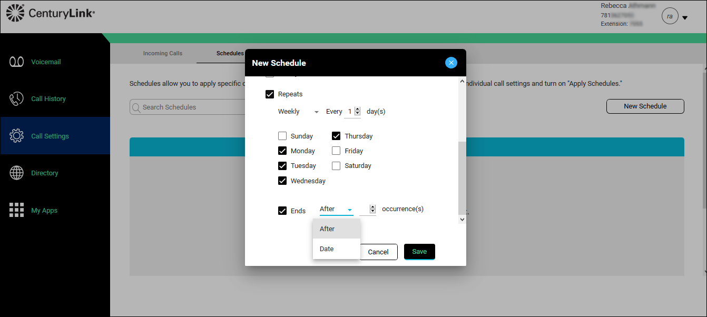Screen dimensions: 707x317
Task: Switch to the Incoming Calls tab
Action: (163, 53)
